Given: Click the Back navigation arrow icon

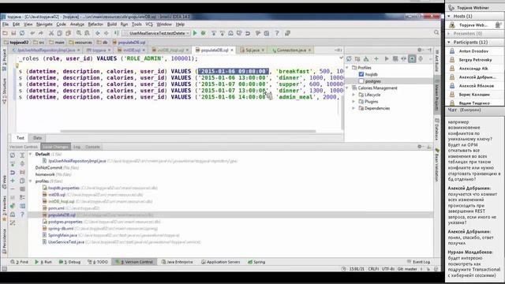Looking at the screenshot, I should coord(98,33).
